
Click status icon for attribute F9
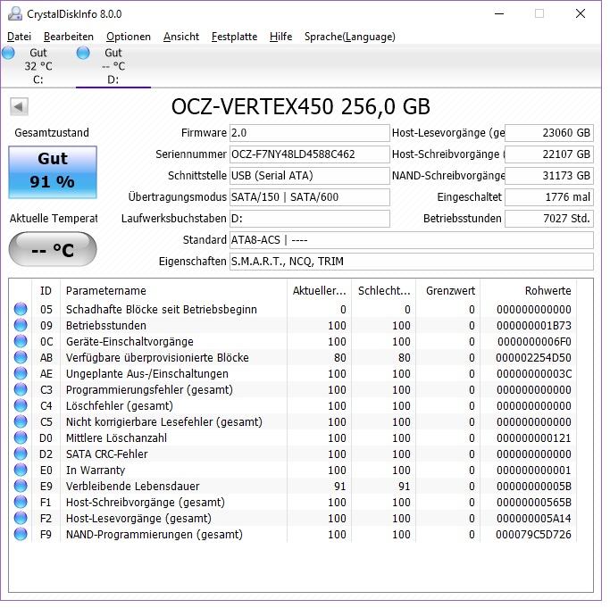pyautogui.click(x=21, y=535)
